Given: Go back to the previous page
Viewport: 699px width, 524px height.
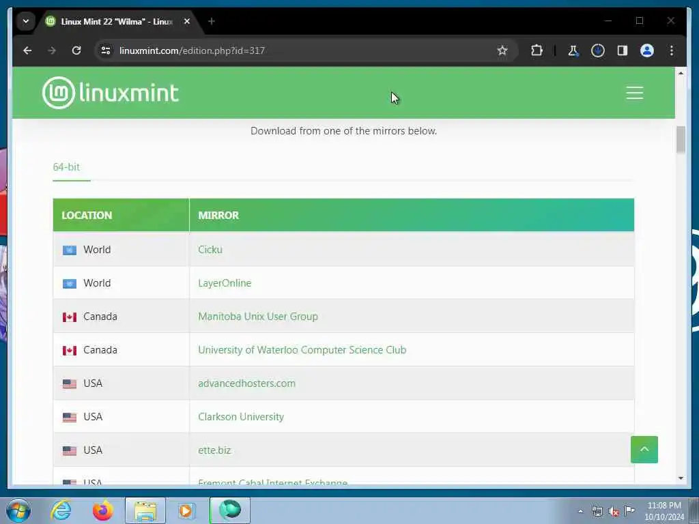Looking at the screenshot, I should tap(27, 50).
